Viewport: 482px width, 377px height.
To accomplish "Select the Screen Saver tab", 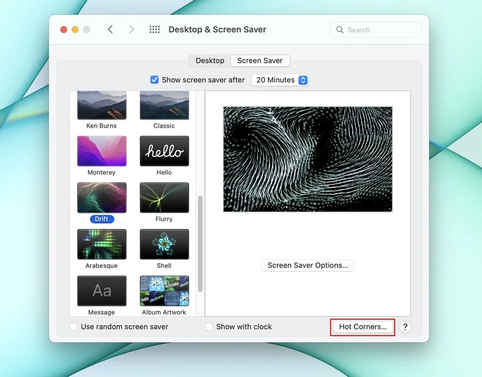I will 260,61.
